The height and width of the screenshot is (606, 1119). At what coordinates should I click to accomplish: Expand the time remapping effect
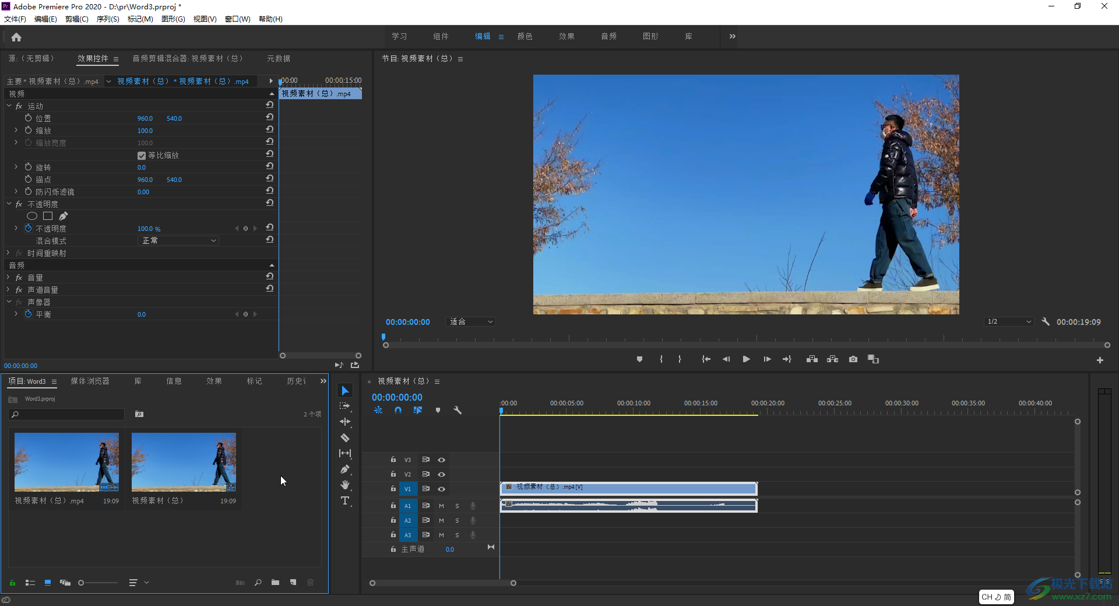pyautogui.click(x=9, y=253)
